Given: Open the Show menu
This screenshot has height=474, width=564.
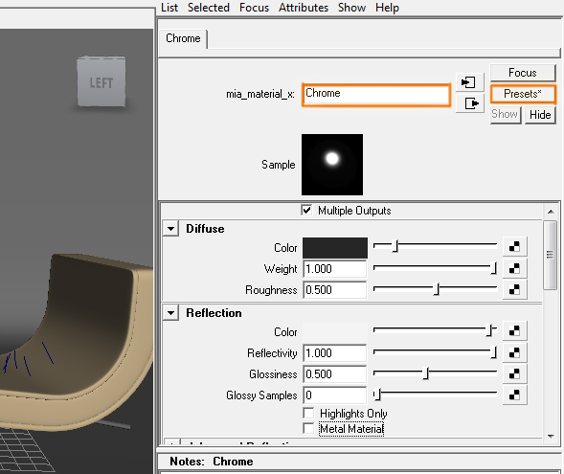Looking at the screenshot, I should 351,8.
